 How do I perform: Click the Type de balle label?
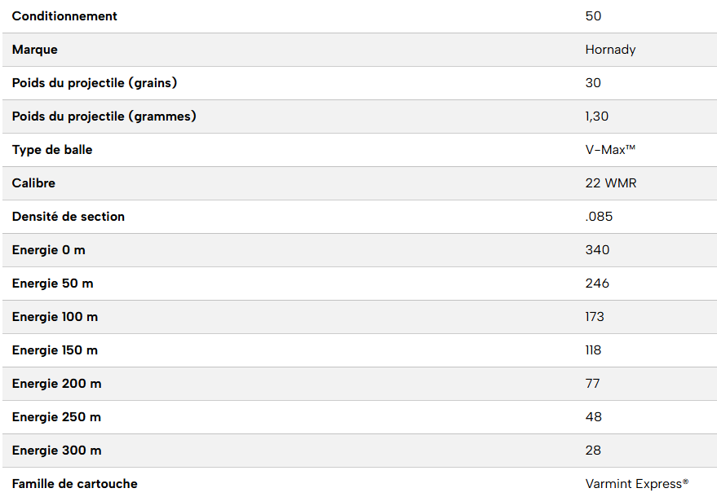point(52,150)
